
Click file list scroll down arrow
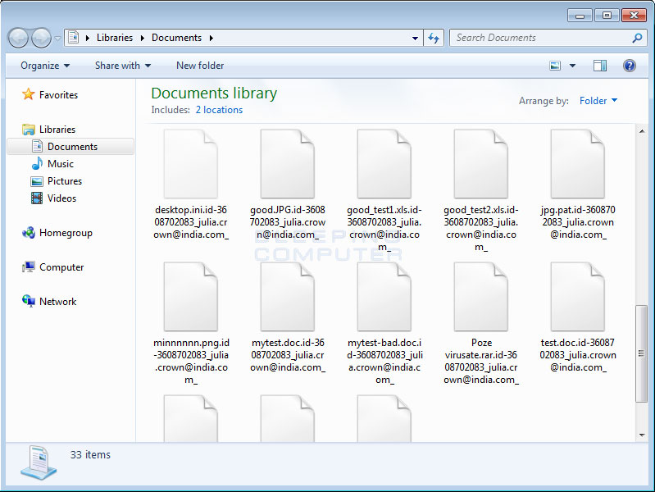pyautogui.click(x=642, y=435)
